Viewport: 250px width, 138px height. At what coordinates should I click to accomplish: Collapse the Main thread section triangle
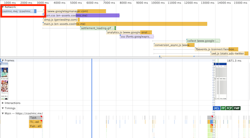tap(3, 113)
